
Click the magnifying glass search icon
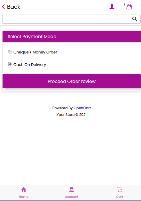135,19
